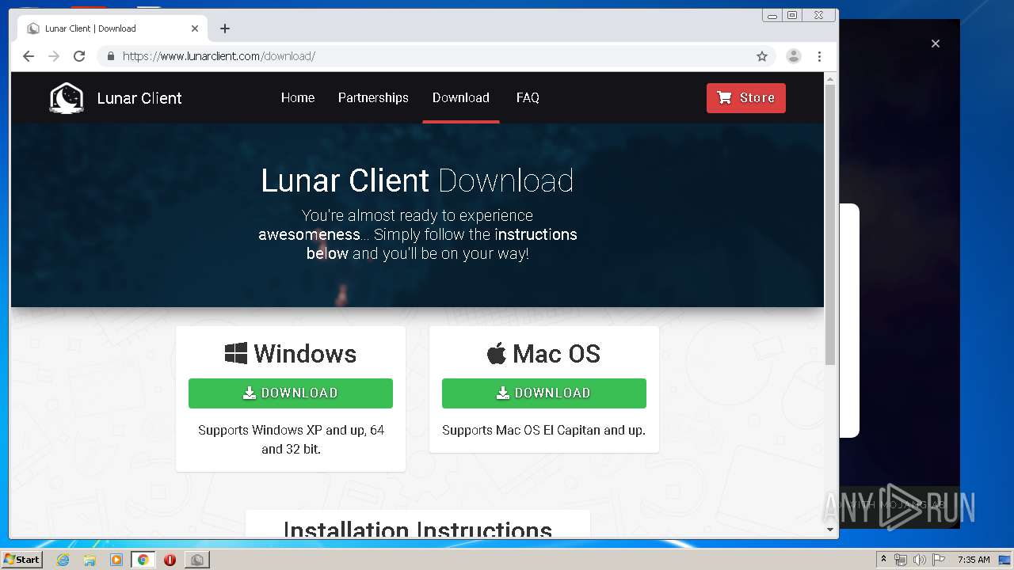1014x570 pixels.
Task: Click the Apple logo icon
Action: pyautogui.click(x=497, y=353)
